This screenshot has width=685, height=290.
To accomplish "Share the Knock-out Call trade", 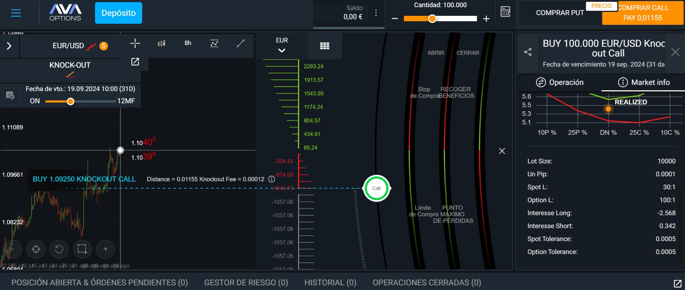I will pyautogui.click(x=528, y=52).
